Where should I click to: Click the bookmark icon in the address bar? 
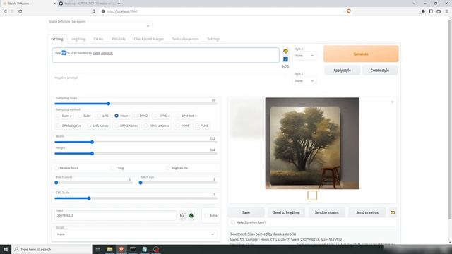[x=94, y=11]
